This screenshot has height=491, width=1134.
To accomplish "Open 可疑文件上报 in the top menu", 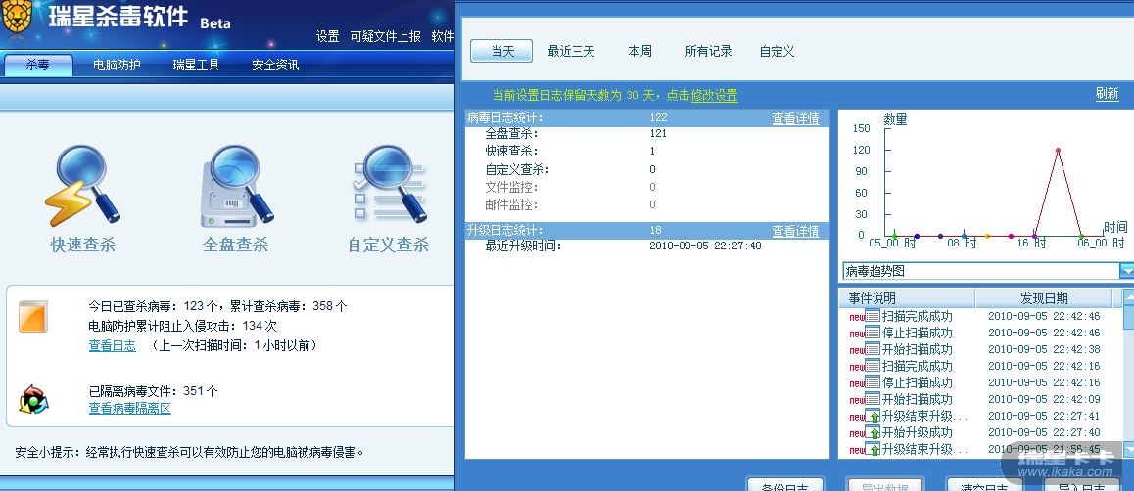I will [386, 36].
